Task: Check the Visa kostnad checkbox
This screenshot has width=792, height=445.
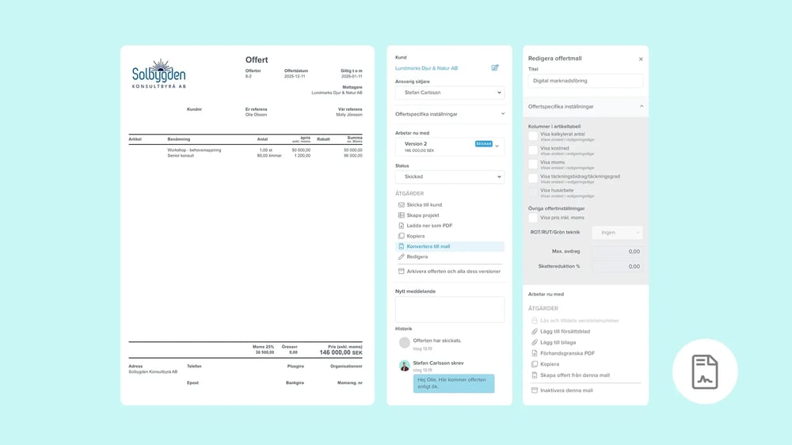Action: pyautogui.click(x=533, y=150)
